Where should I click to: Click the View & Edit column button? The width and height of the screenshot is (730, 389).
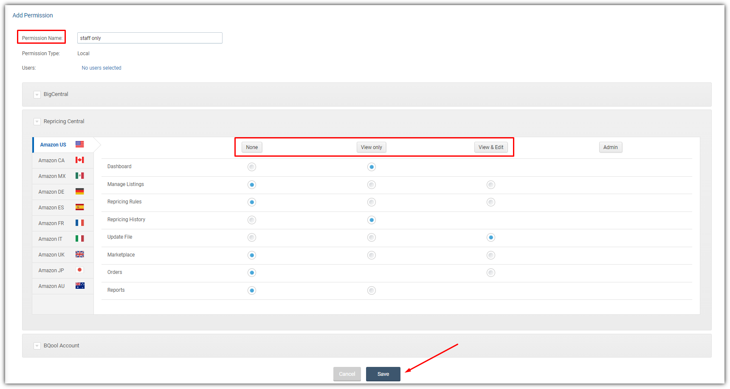(491, 147)
